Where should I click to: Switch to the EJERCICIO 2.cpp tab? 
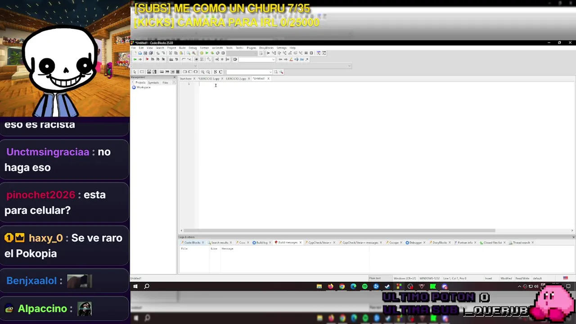point(236,79)
